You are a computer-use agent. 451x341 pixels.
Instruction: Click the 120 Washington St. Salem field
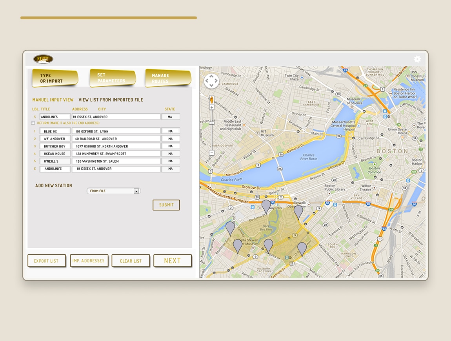click(116, 161)
